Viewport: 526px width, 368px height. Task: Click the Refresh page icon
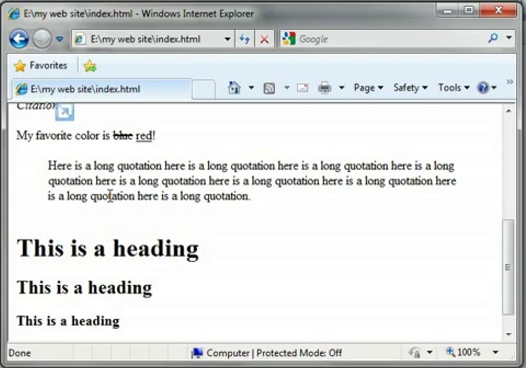pyautogui.click(x=245, y=39)
